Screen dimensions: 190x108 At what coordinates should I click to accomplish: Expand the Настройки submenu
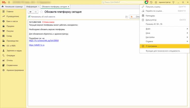165,37
